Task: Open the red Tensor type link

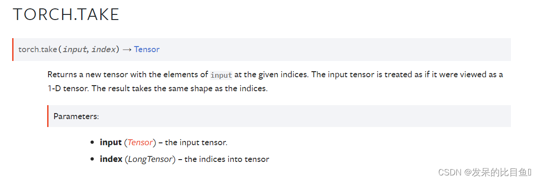Action: (140, 142)
